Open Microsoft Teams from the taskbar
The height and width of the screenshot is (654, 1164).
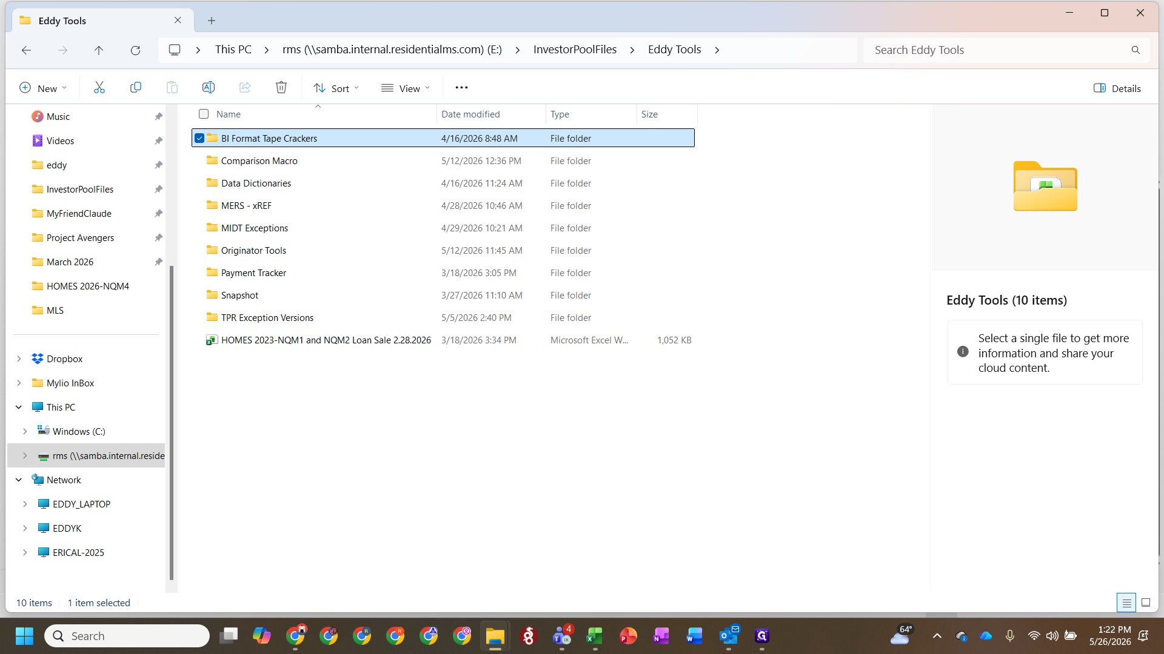click(x=561, y=636)
